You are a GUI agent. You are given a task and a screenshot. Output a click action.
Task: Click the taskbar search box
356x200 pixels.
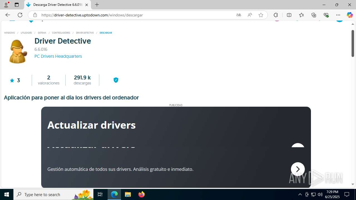pos(54,194)
